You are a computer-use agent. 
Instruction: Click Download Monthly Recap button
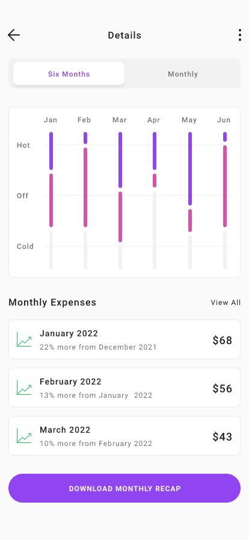pos(124,488)
